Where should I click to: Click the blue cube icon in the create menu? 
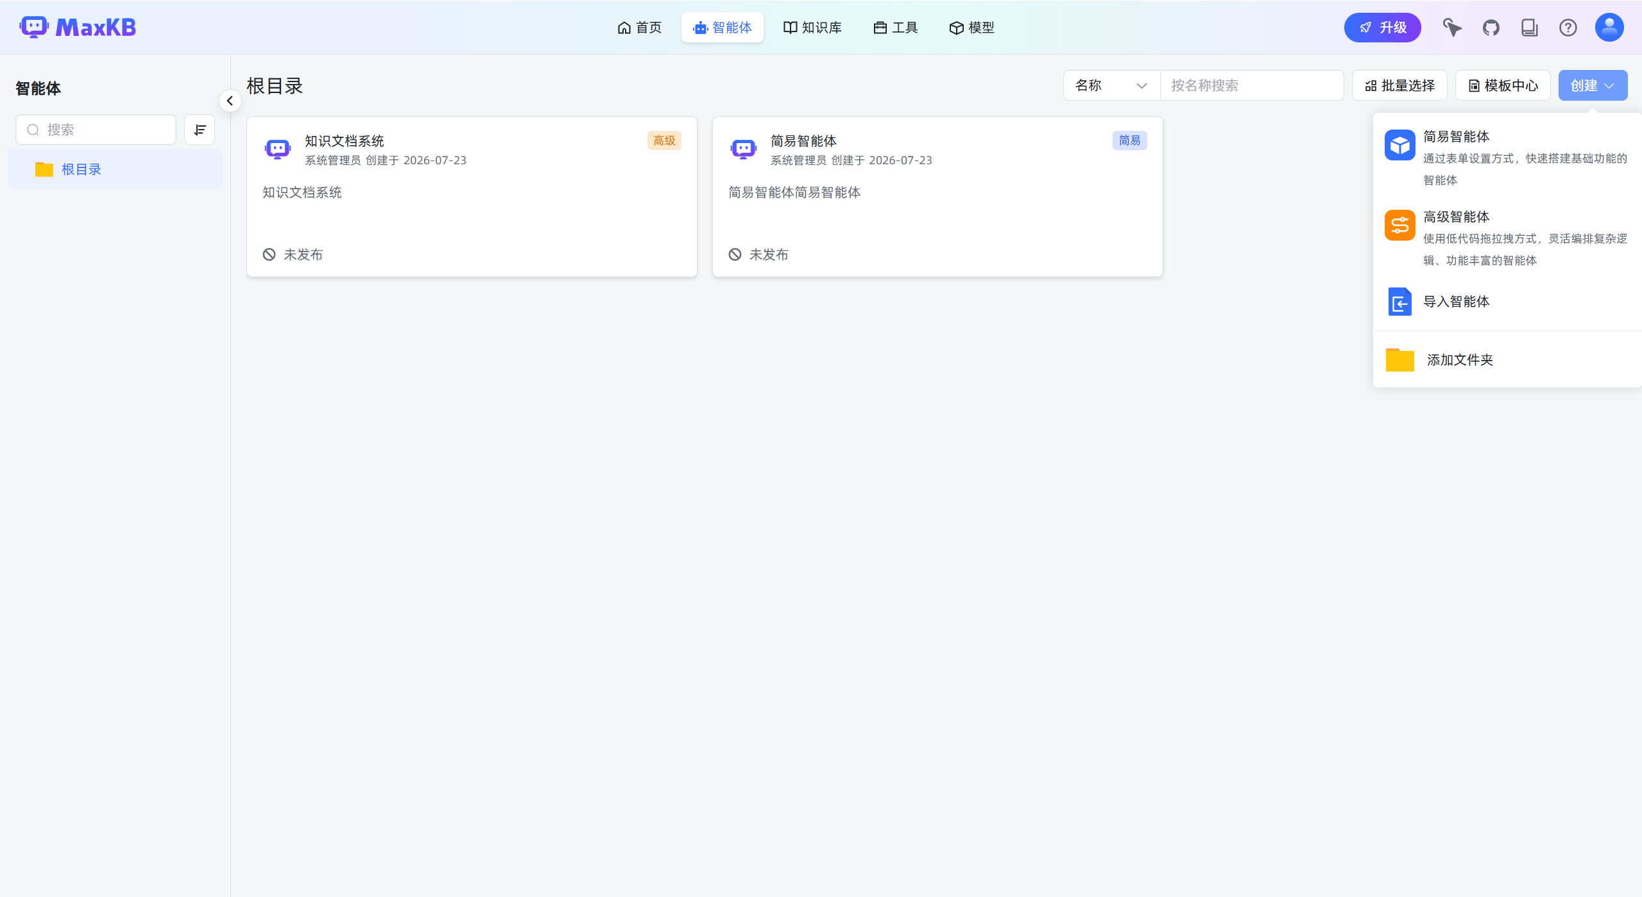point(1399,145)
